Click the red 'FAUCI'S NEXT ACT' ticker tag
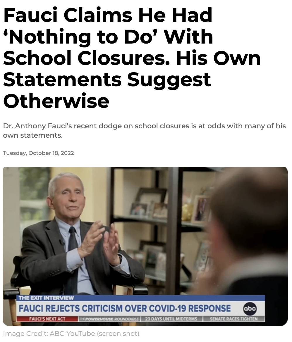This screenshot has width=292, height=342. [47, 319]
